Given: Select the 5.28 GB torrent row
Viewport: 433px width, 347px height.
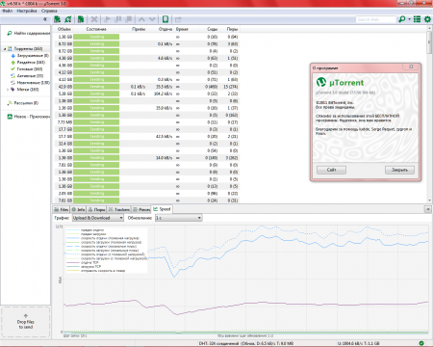Looking at the screenshot, I should point(147,93).
